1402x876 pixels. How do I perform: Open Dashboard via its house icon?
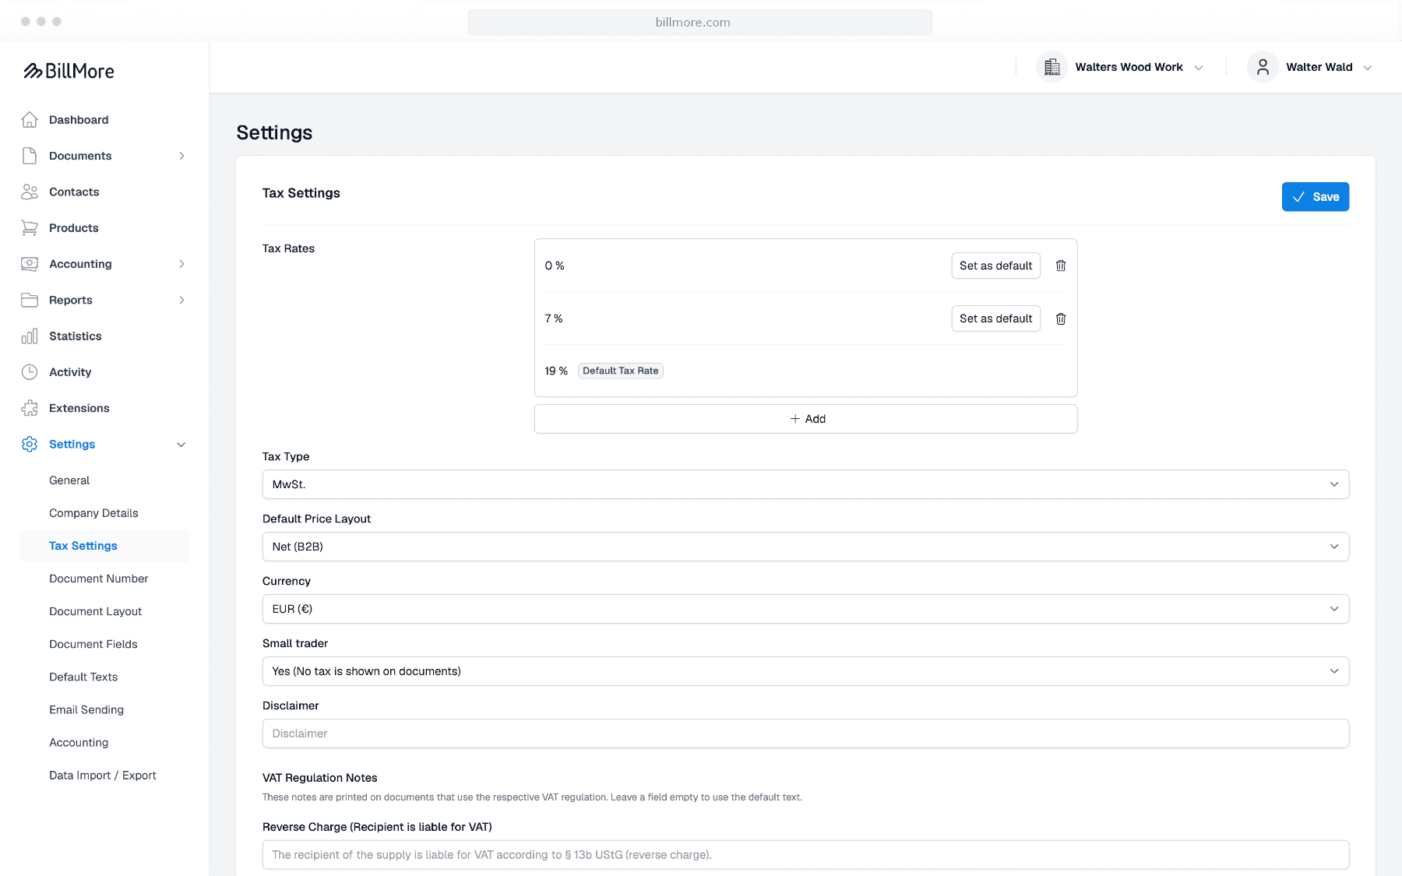coord(30,120)
